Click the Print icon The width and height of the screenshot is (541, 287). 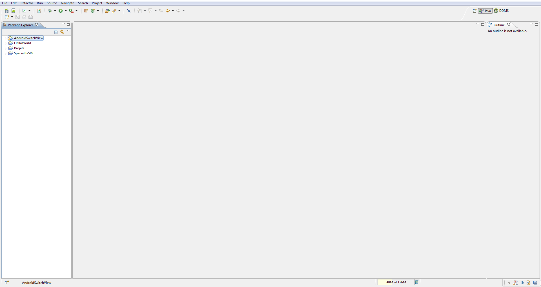[31, 17]
